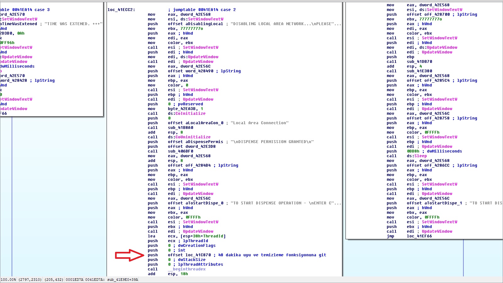The image size is (503, 283).
Task: Open sub_41B8A0 call target
Action: [180, 128]
